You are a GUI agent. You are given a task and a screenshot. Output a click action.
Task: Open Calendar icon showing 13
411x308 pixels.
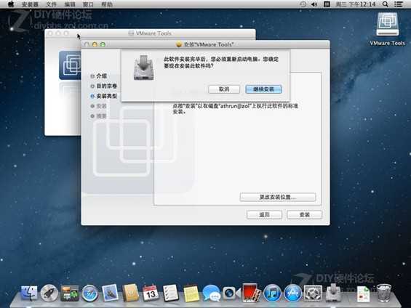(x=150, y=293)
